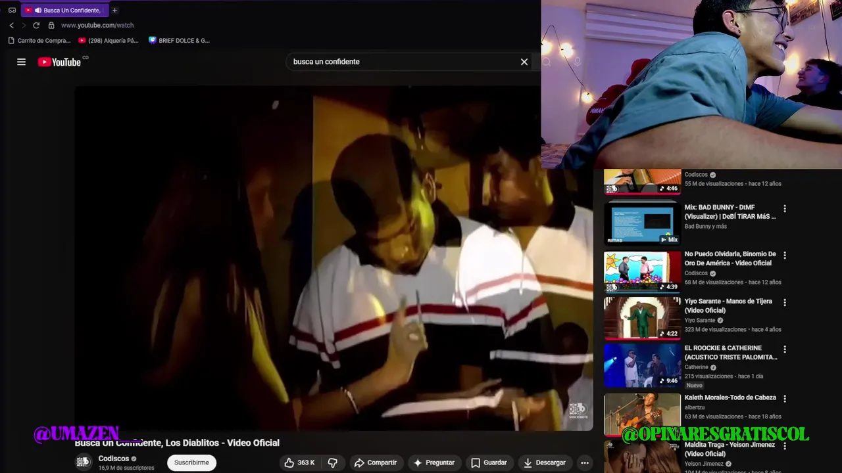Open options menu for 'EL ROOCKIE & CATHERINE' video
The width and height of the screenshot is (842, 473).
click(784, 349)
